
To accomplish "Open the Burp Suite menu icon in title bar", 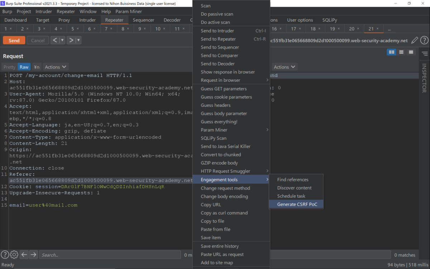I will (x=3, y=3).
